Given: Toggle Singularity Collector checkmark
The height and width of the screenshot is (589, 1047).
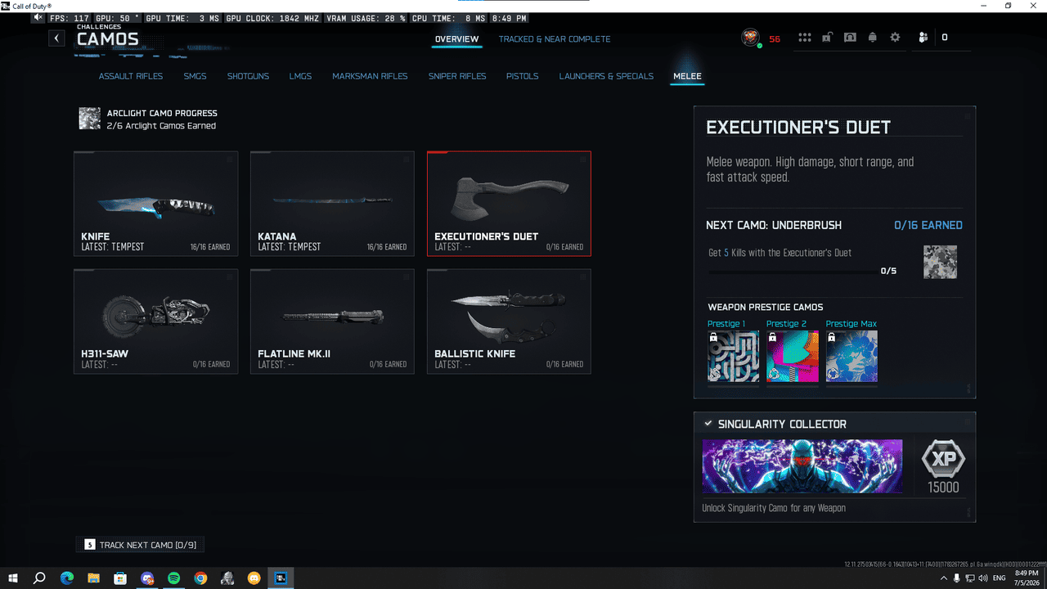Looking at the screenshot, I should click(708, 424).
